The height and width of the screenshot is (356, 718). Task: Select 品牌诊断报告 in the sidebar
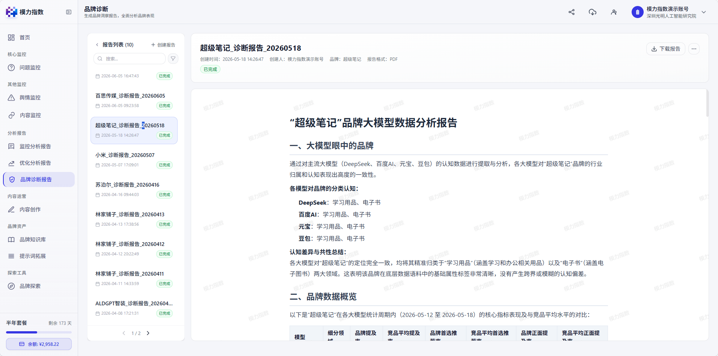coord(39,180)
